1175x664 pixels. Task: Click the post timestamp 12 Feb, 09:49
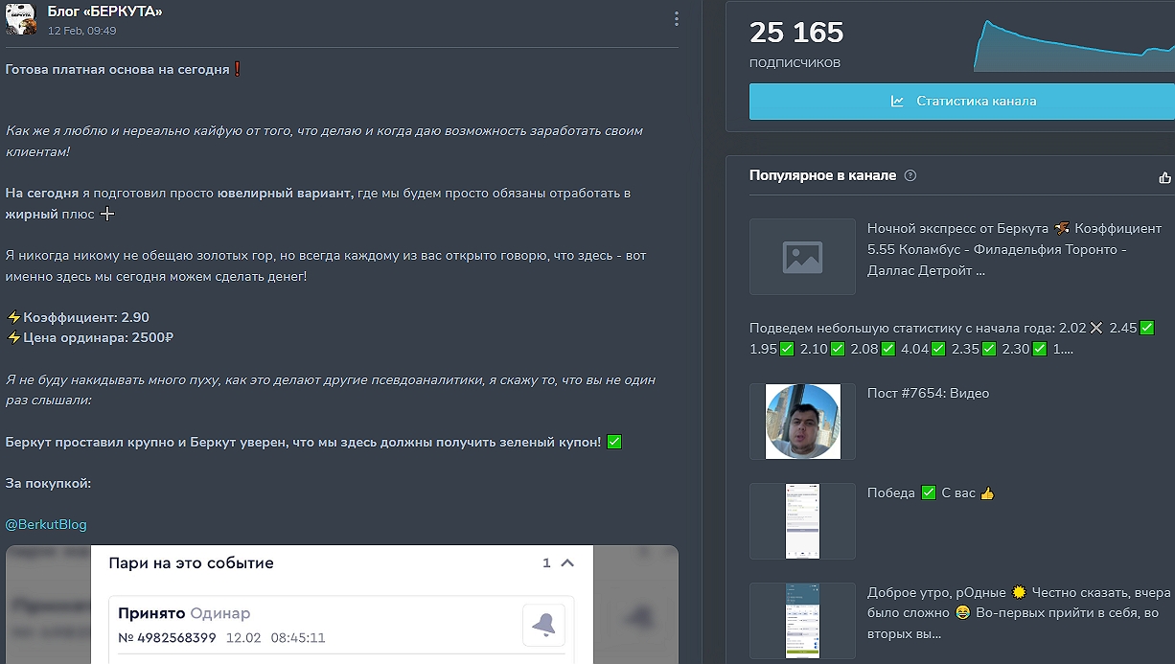[x=82, y=31]
